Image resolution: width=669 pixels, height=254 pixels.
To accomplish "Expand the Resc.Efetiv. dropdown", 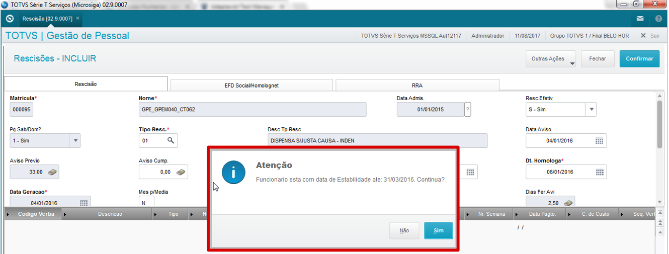I will (x=591, y=110).
